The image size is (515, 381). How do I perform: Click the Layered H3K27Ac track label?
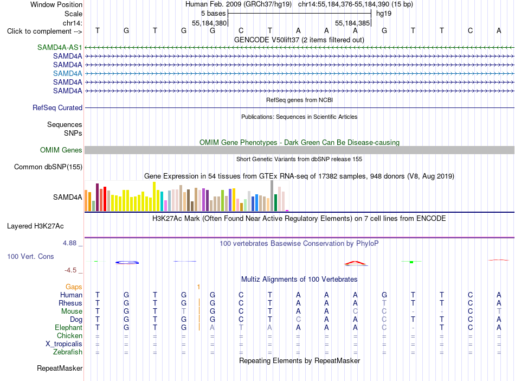click(x=35, y=226)
